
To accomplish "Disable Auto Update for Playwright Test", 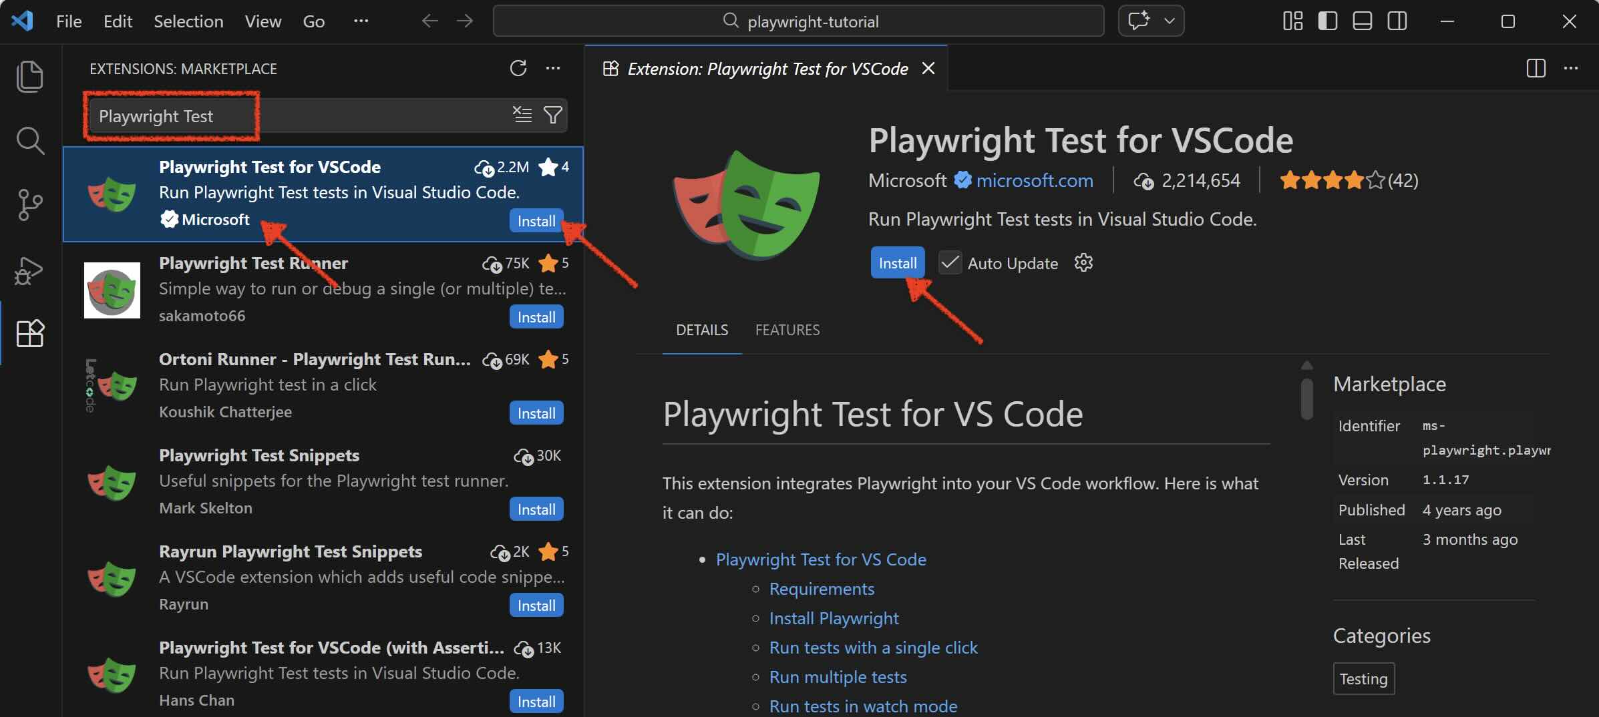I will tap(950, 262).
